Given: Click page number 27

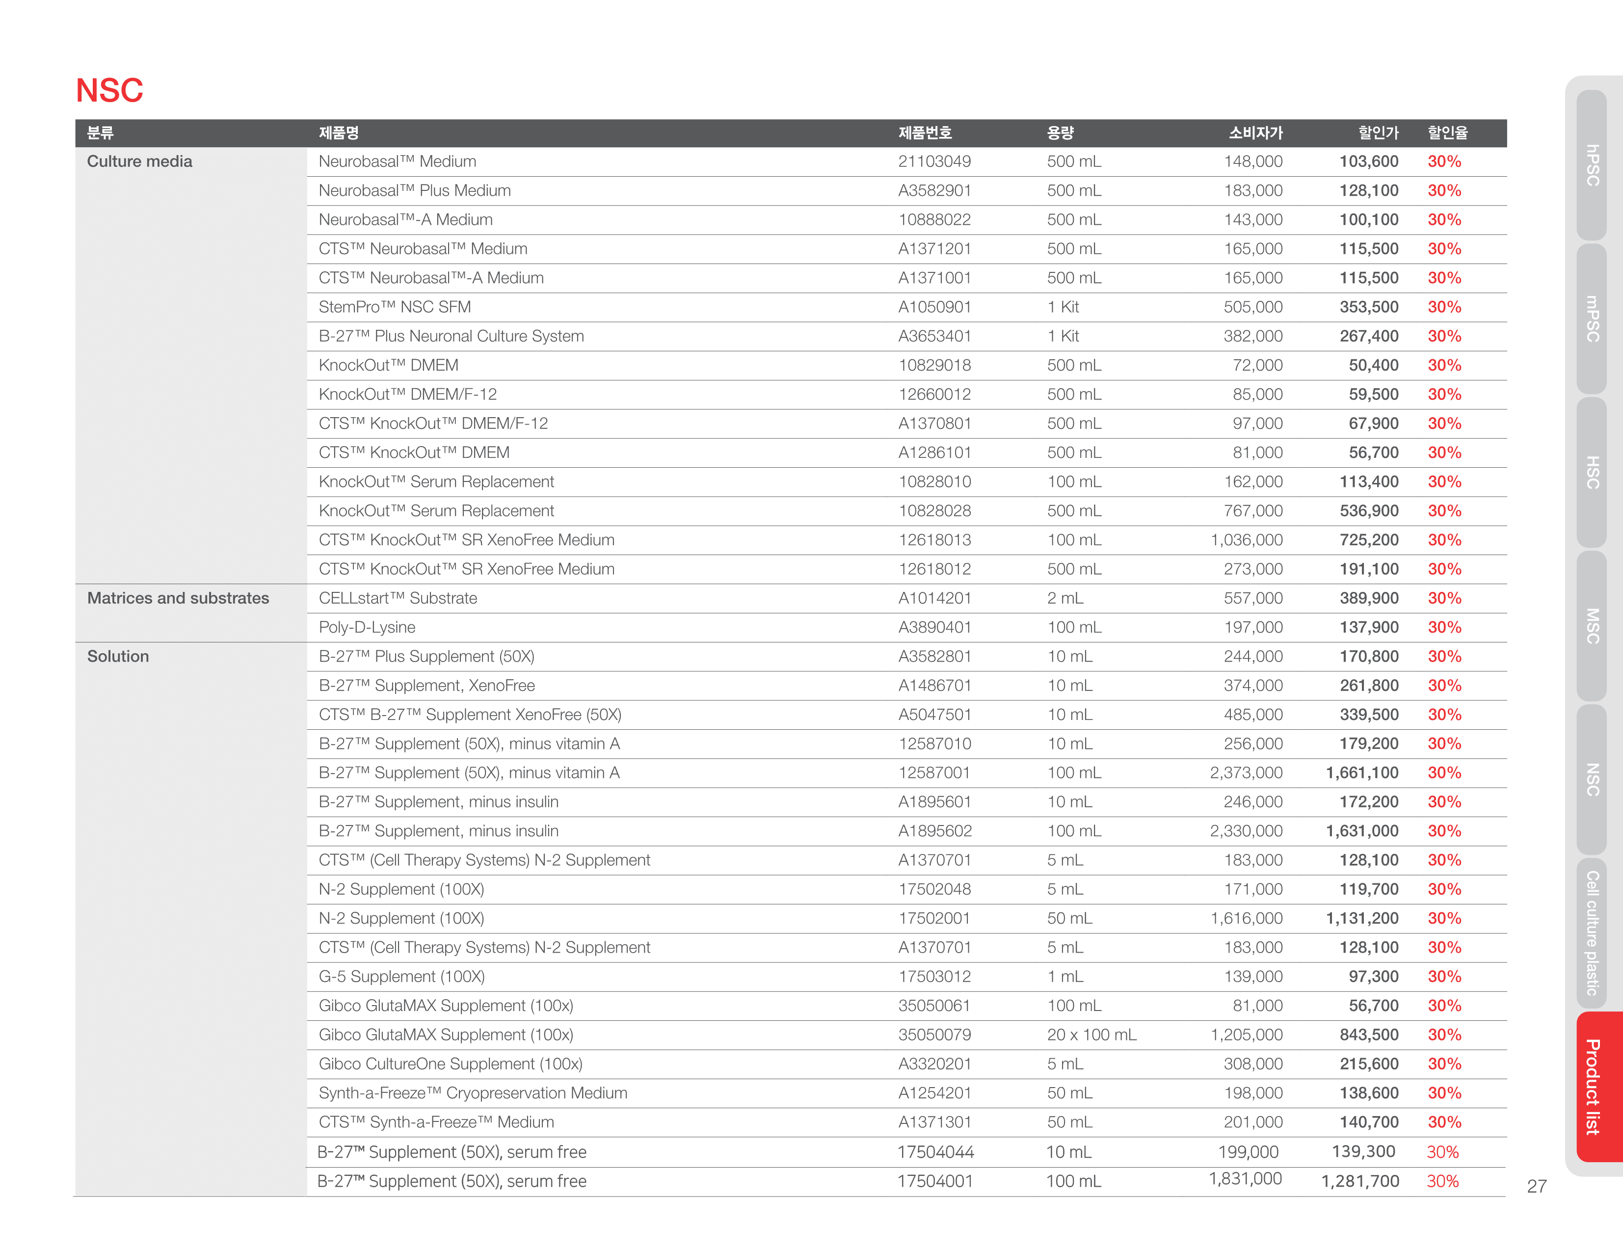Looking at the screenshot, I should (x=1536, y=1186).
